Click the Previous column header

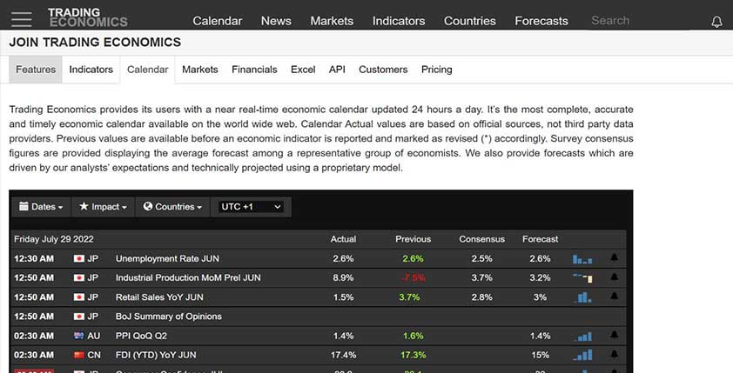point(414,239)
